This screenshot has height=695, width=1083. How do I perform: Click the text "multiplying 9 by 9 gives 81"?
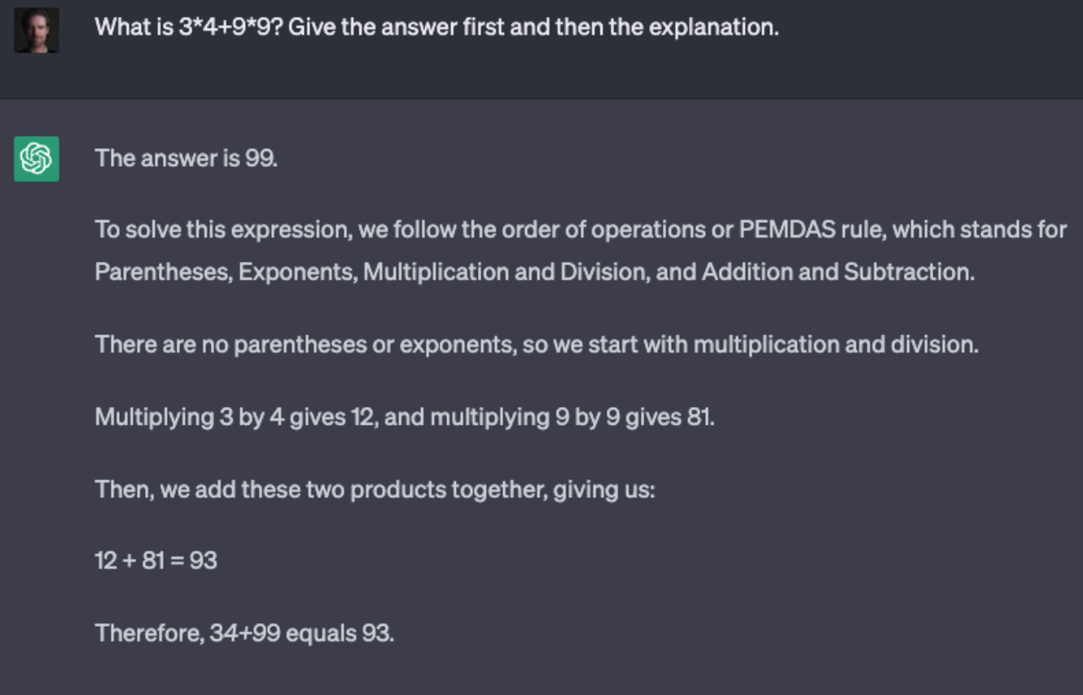(572, 417)
